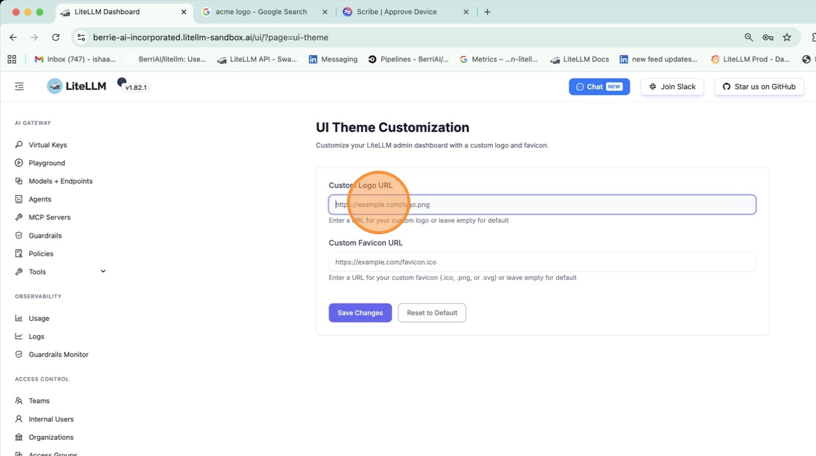The height and width of the screenshot is (456, 816).
Task: Click the Playground play icon
Action: tap(19, 163)
